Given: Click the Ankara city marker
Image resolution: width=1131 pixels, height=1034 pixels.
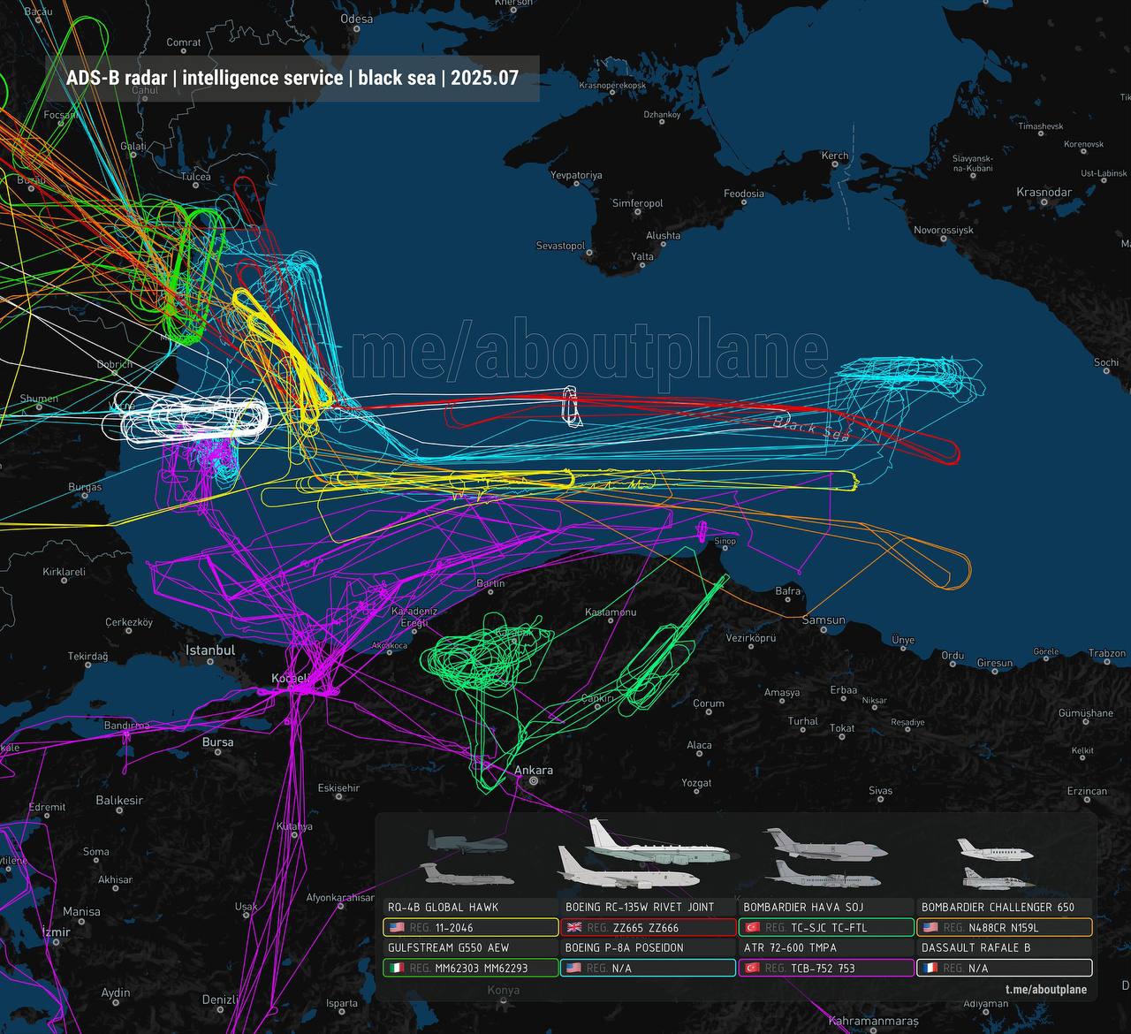Looking at the screenshot, I should pos(534,781).
